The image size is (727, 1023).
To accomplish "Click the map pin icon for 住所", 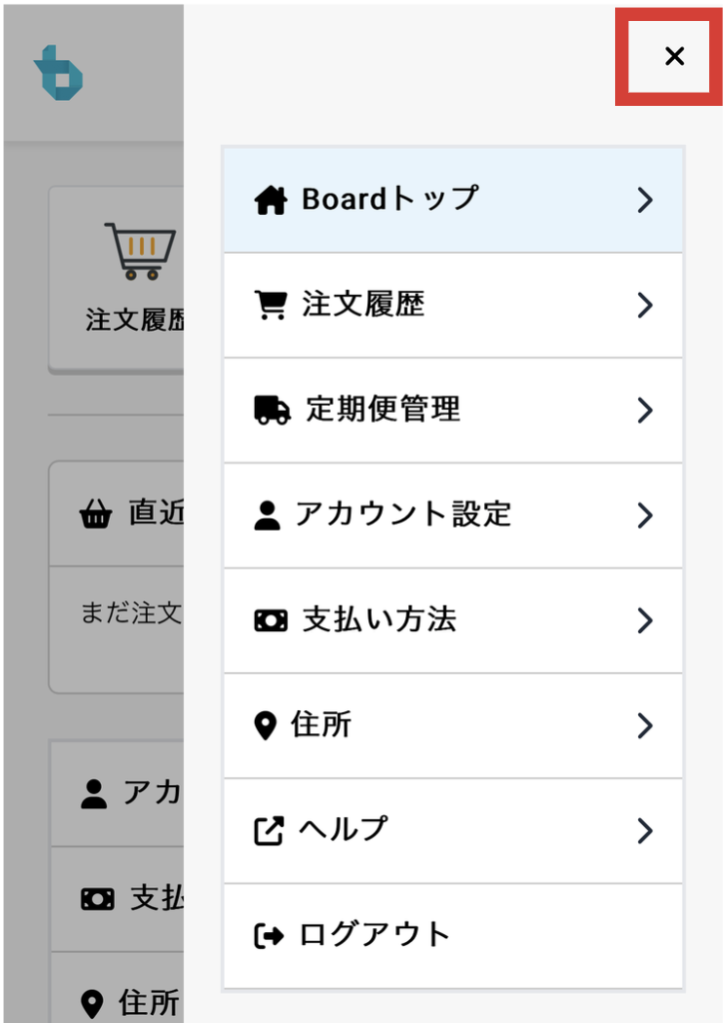I will (x=265, y=725).
